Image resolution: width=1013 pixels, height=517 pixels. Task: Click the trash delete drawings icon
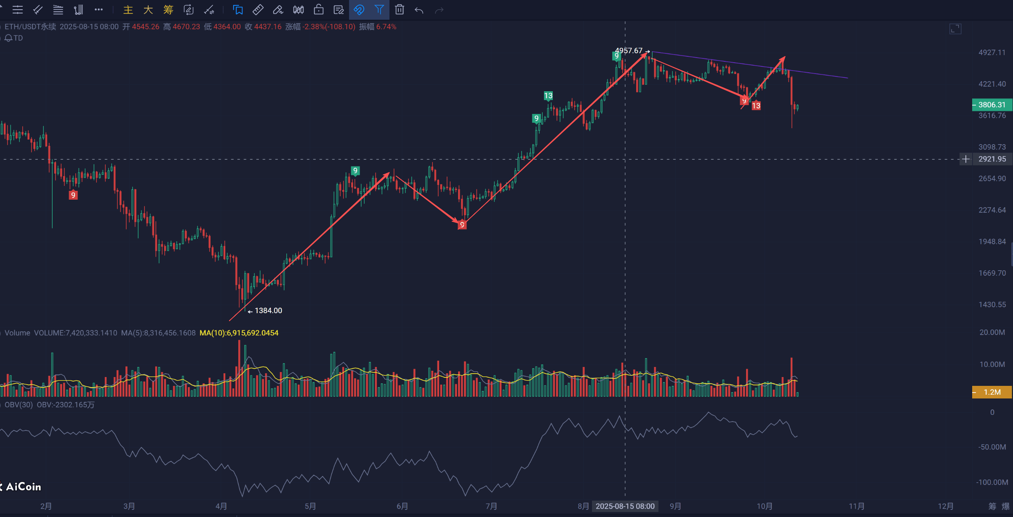[x=400, y=10]
